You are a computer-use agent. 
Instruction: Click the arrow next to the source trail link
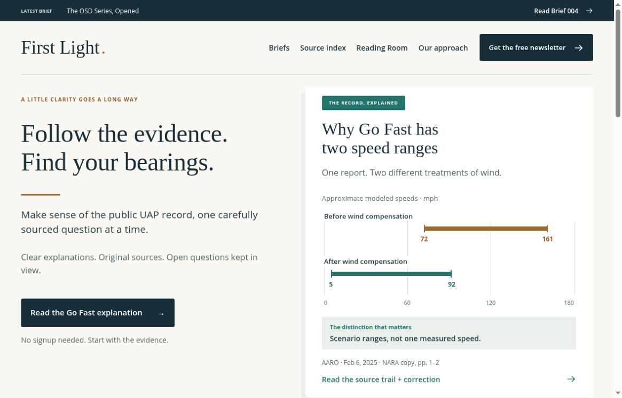[571, 379]
